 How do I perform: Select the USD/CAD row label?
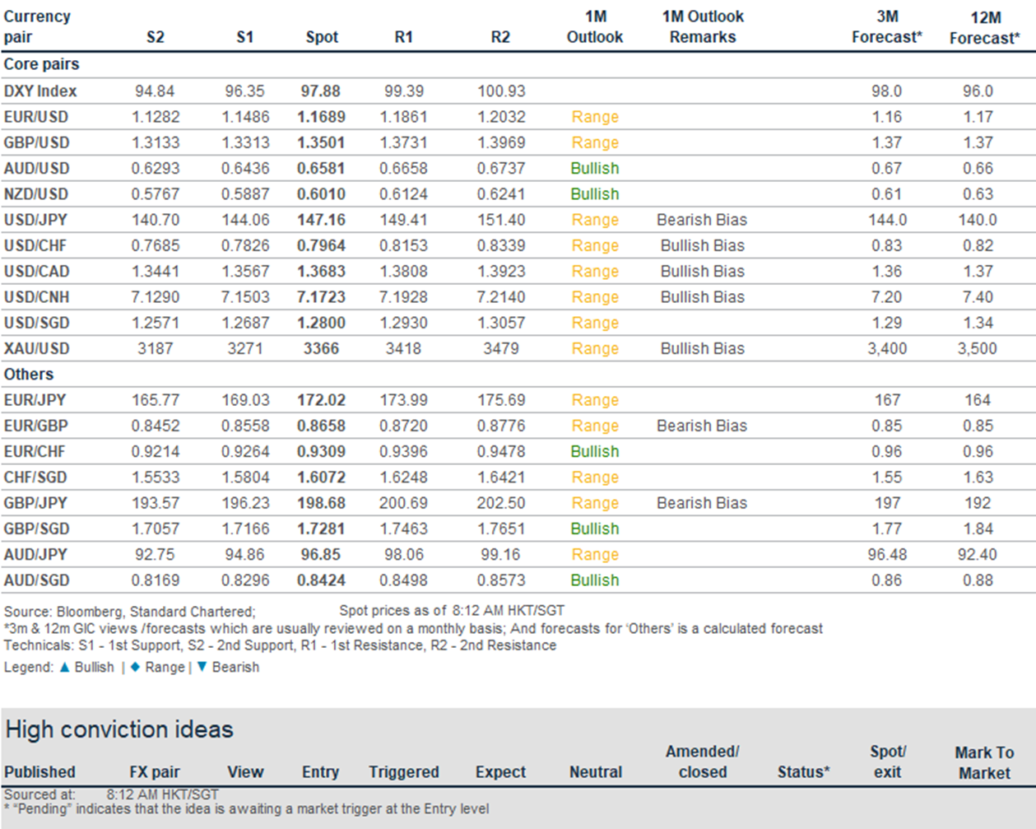tap(37, 271)
